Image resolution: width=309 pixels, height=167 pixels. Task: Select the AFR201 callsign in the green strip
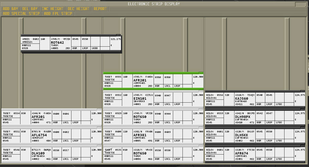click(140, 80)
